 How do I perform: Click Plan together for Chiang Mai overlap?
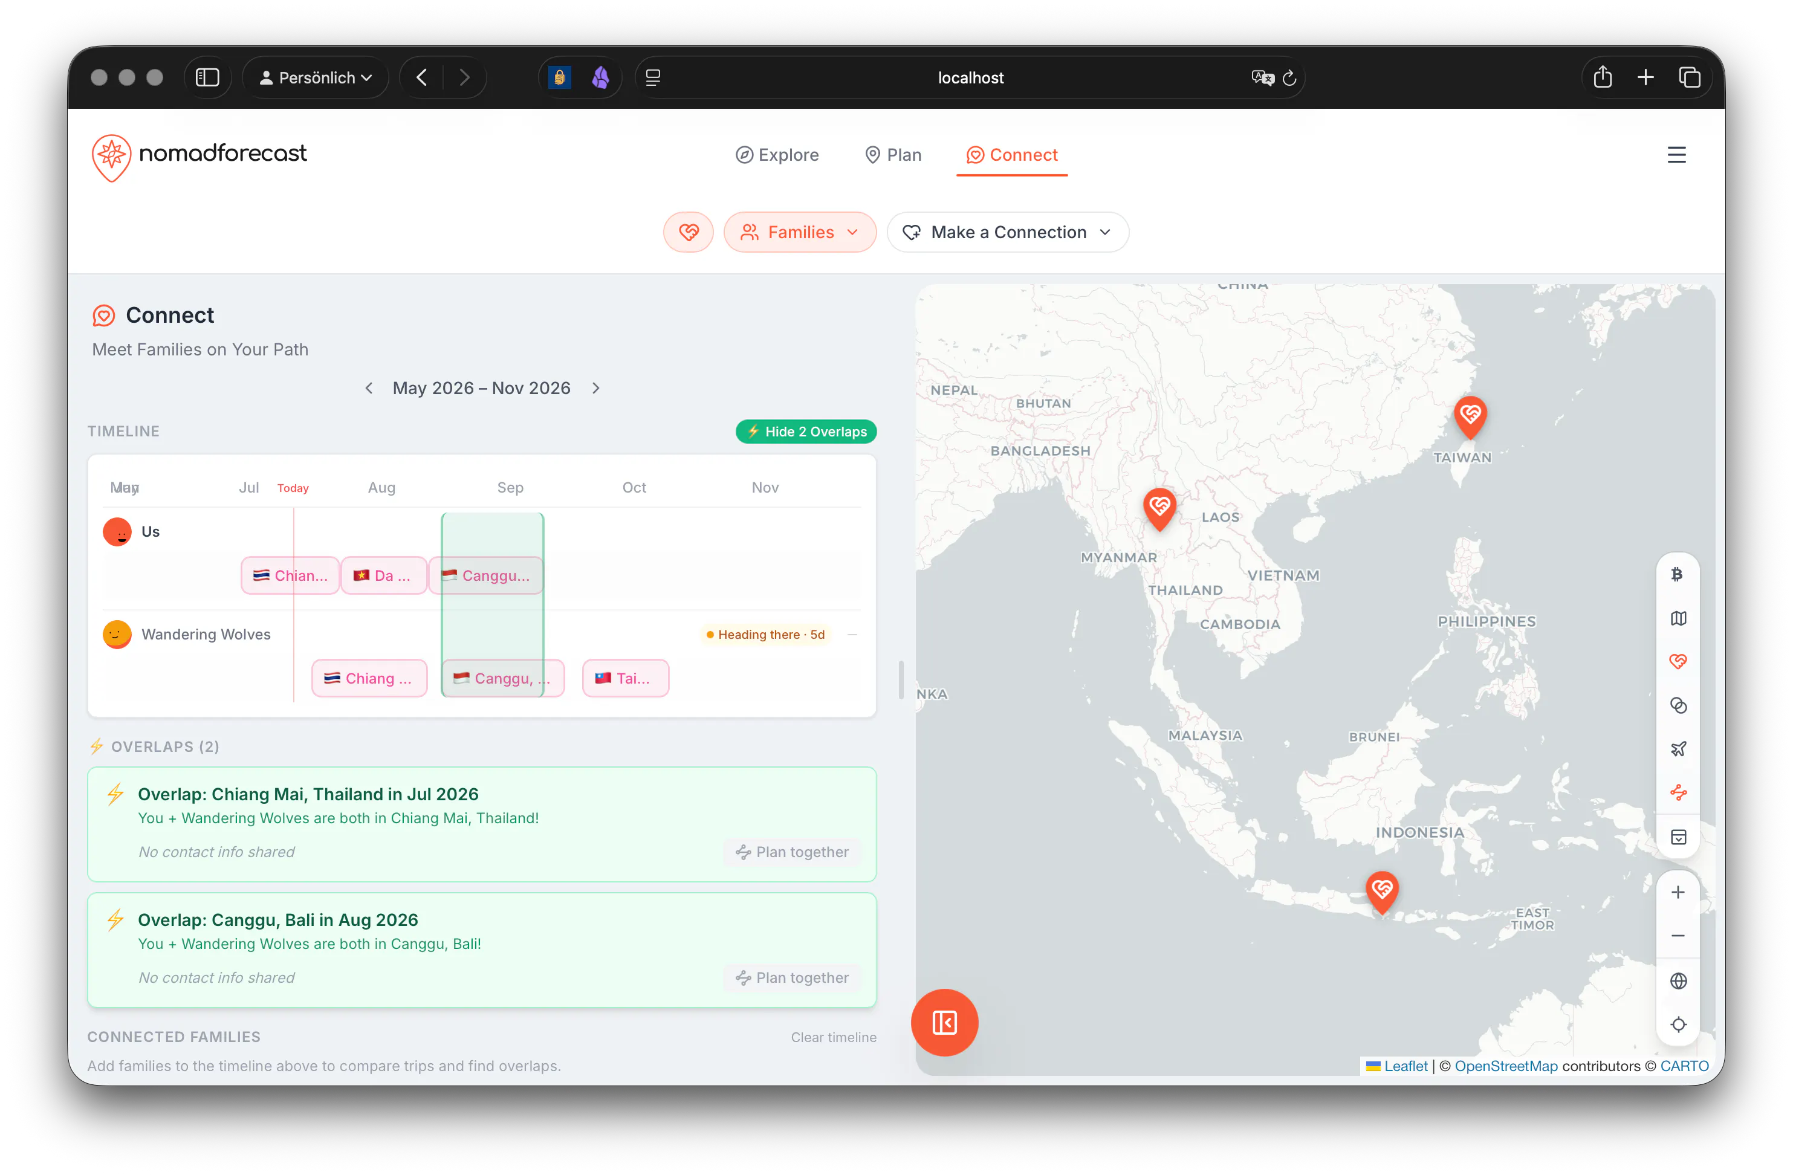792,852
